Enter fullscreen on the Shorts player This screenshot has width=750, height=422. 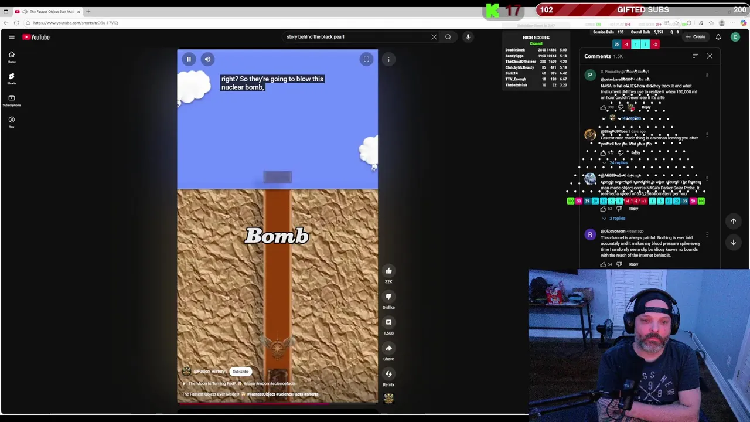[366, 59]
